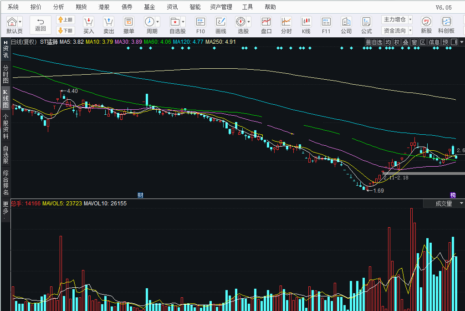Select the 分时图 sidebar tab
This screenshot has height=311, width=465.
click(5, 74)
